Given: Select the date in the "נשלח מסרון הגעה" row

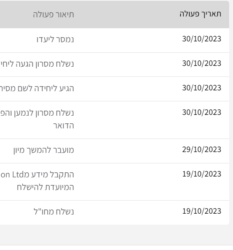Looking at the screenshot, I should pyautogui.click(x=202, y=63).
